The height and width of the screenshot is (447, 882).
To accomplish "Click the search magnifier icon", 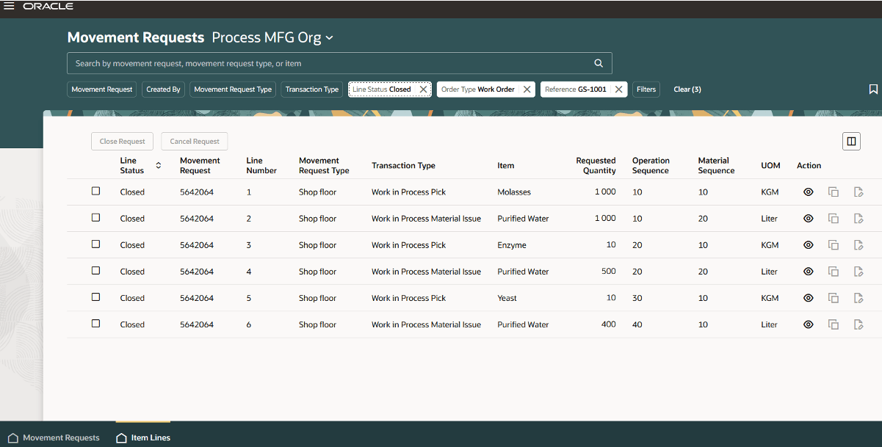I will [x=599, y=63].
